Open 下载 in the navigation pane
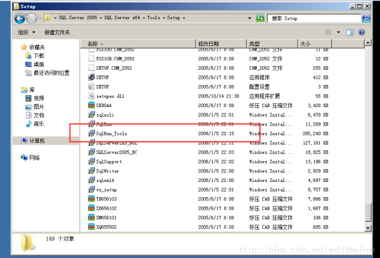Image resolution: width=380 pixels, height=258 pixels. [x=39, y=56]
